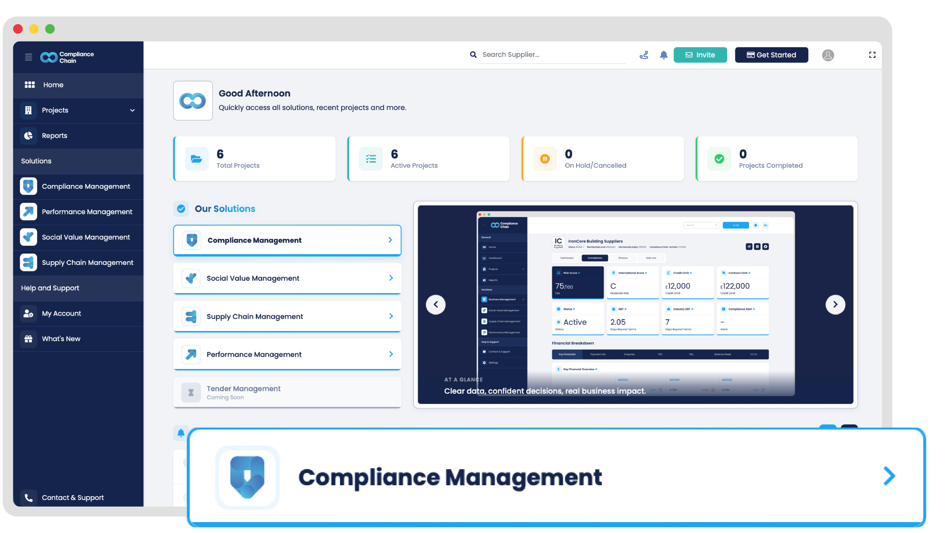
Task: Go to previous carousel slide
Action: pos(436,305)
